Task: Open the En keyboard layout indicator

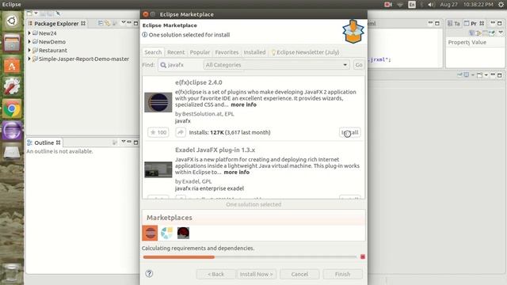Action: (412, 5)
